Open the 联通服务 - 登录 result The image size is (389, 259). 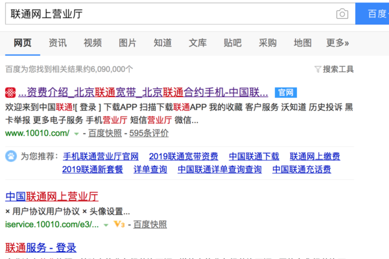[41, 248]
